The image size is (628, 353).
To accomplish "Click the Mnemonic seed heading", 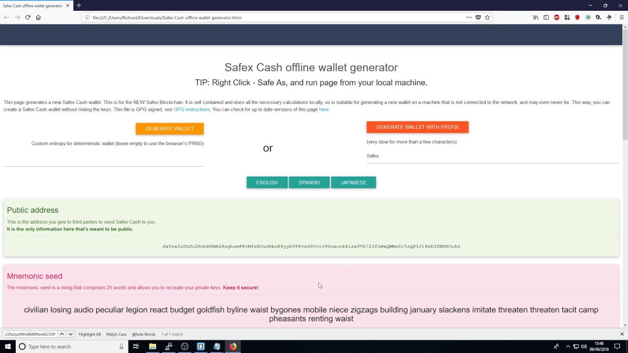I will (34, 276).
